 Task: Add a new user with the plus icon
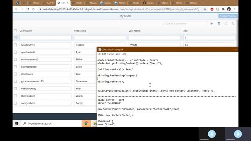tap(212, 23)
